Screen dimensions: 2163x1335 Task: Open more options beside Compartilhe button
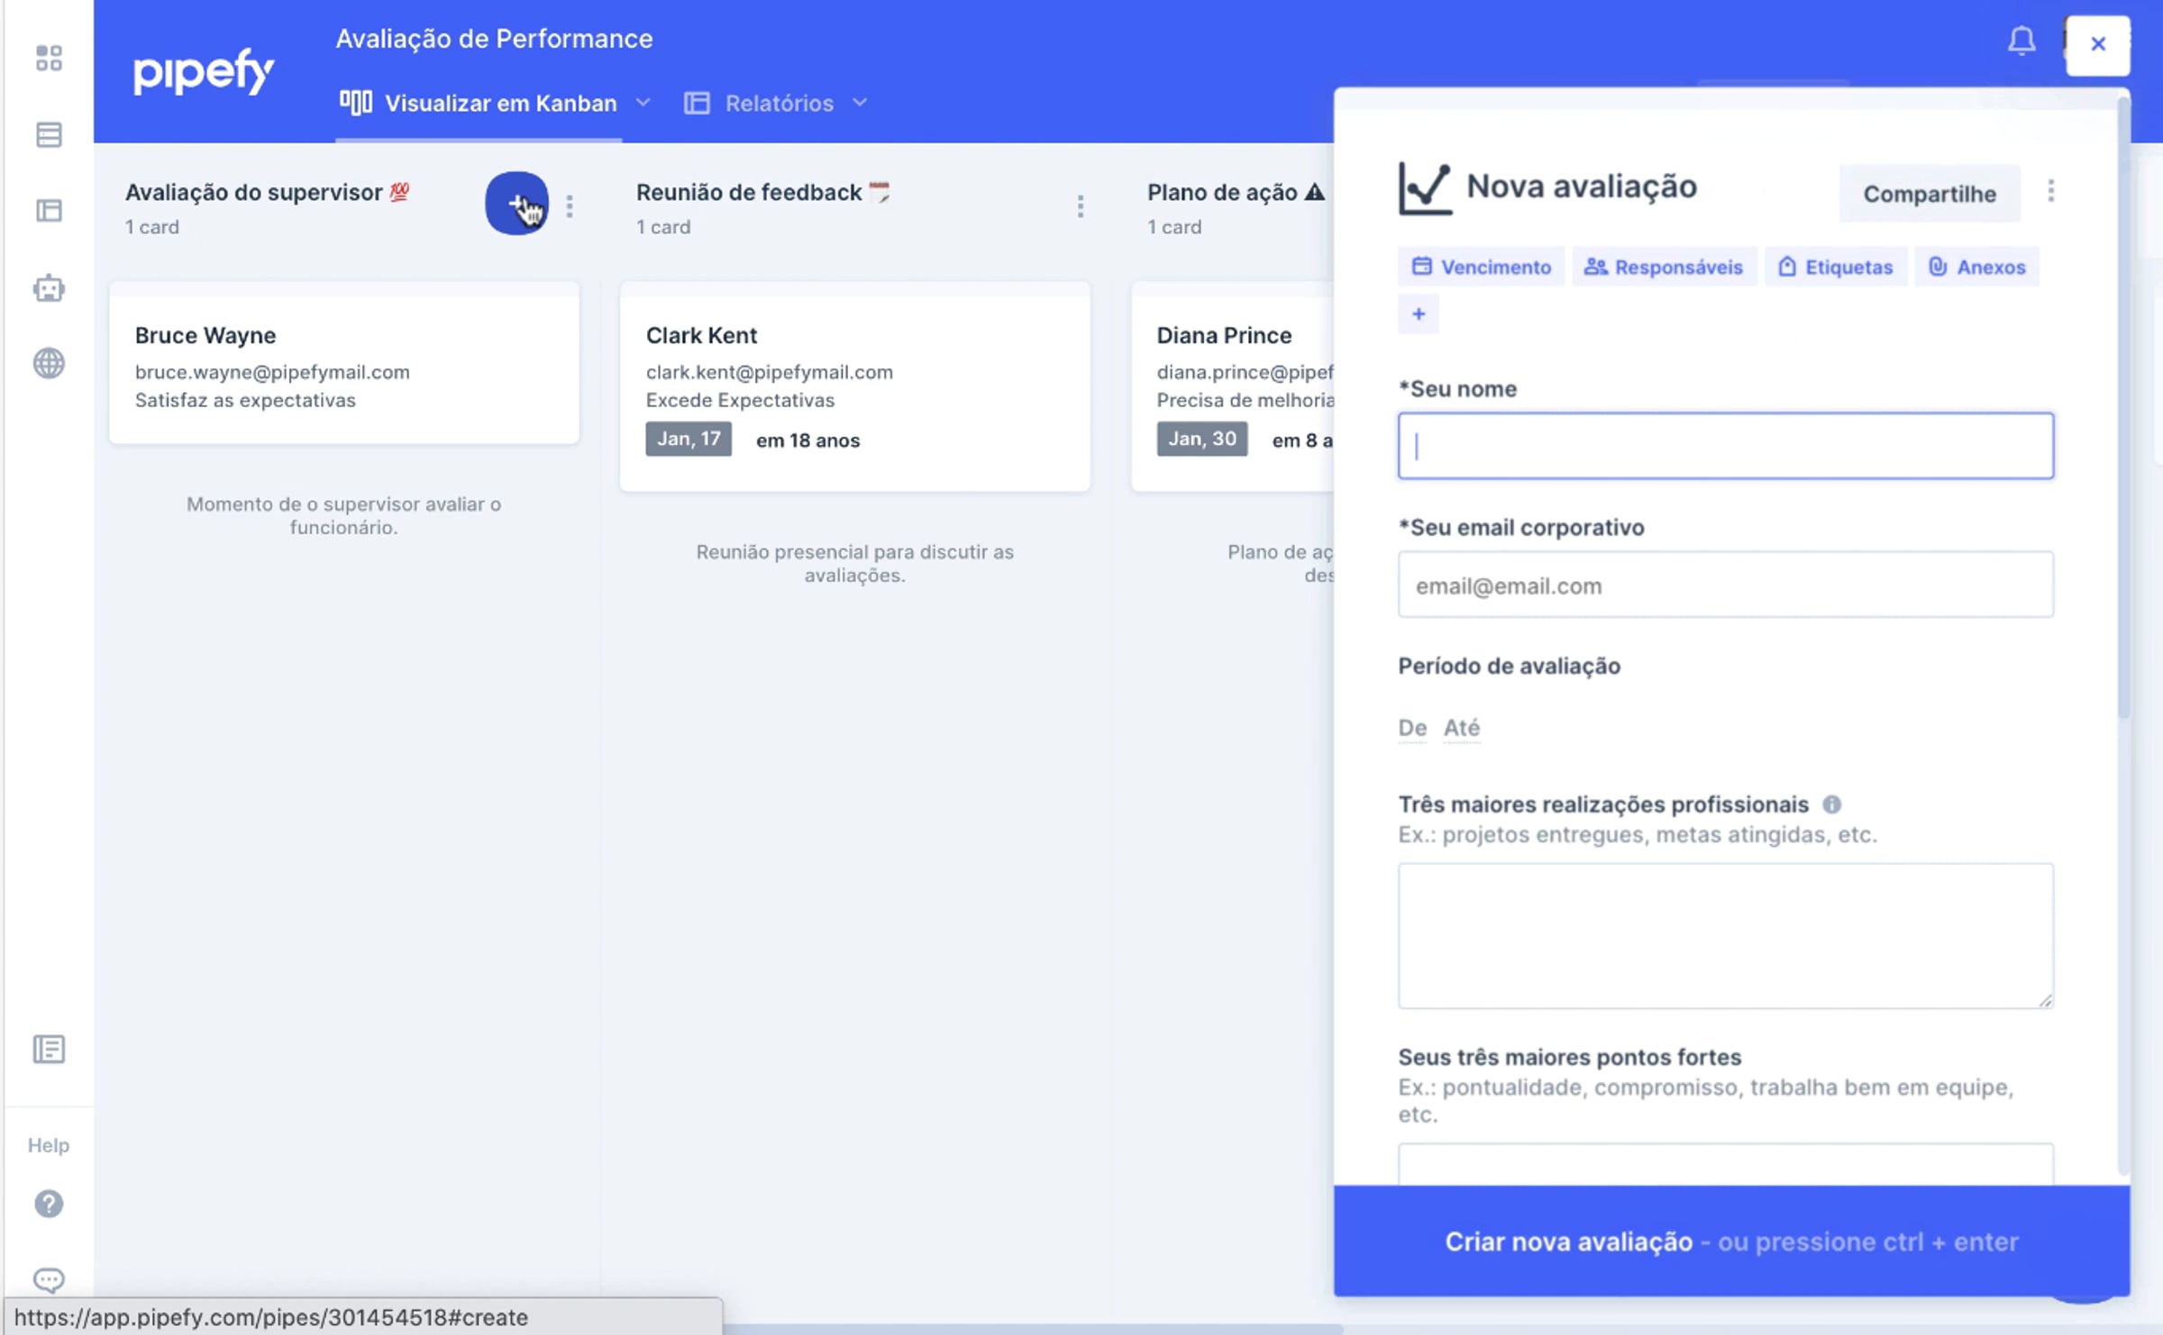pos(2051,191)
